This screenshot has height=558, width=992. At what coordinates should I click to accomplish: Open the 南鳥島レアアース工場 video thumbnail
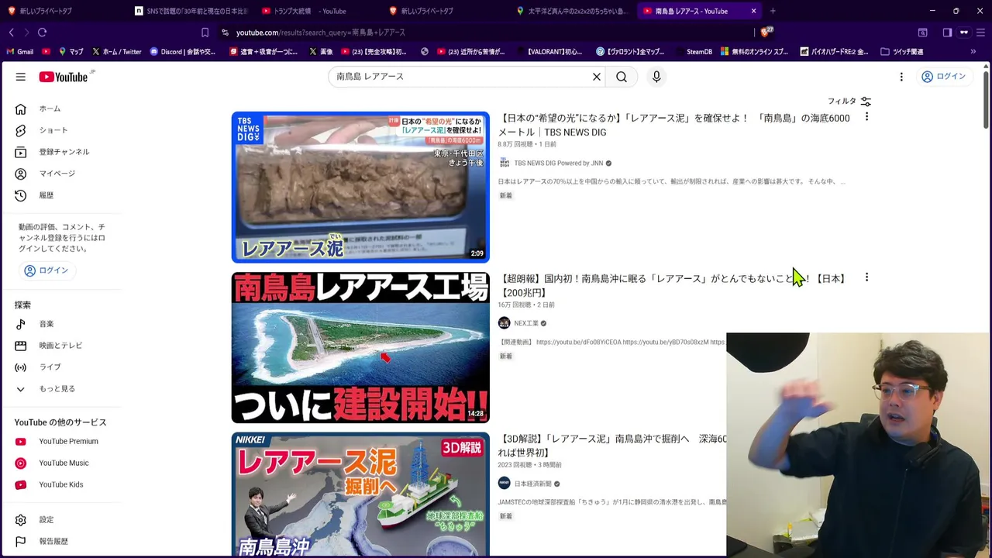click(360, 347)
